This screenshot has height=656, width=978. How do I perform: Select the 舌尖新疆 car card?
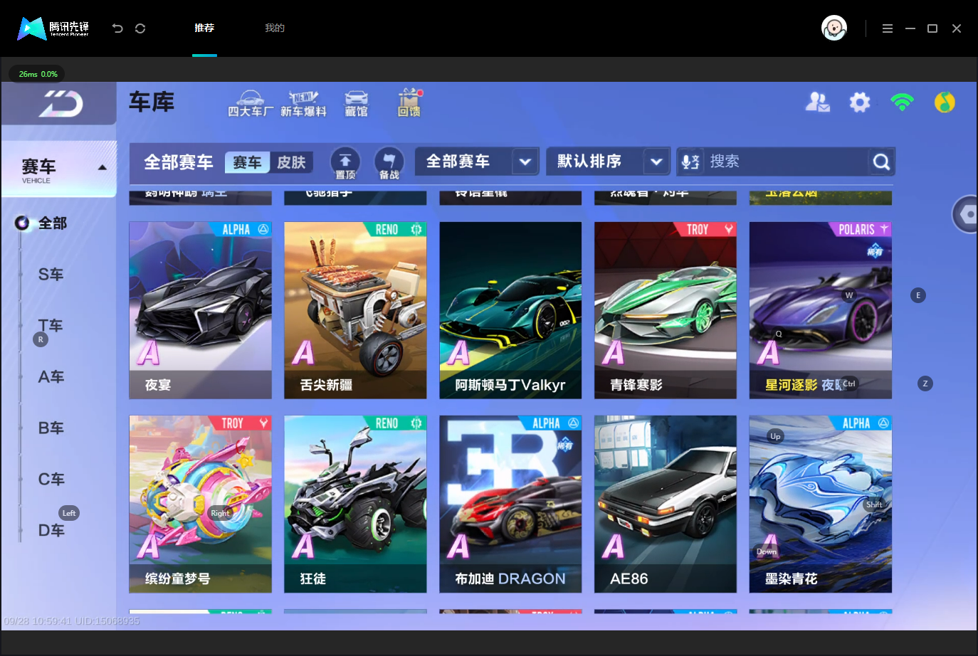[355, 310]
